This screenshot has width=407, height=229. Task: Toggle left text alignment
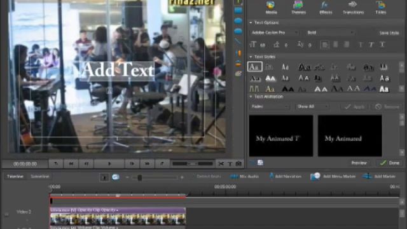(x=324, y=45)
